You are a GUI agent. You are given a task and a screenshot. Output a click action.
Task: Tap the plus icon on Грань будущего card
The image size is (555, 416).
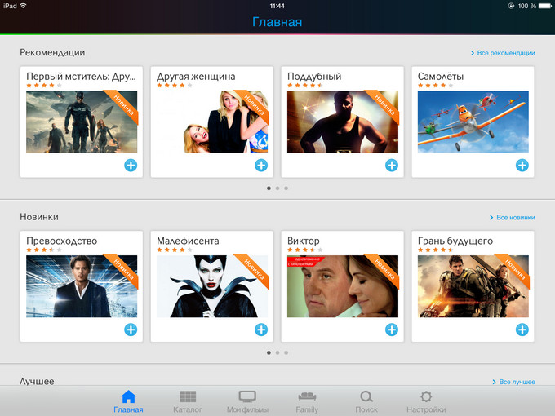(522, 330)
